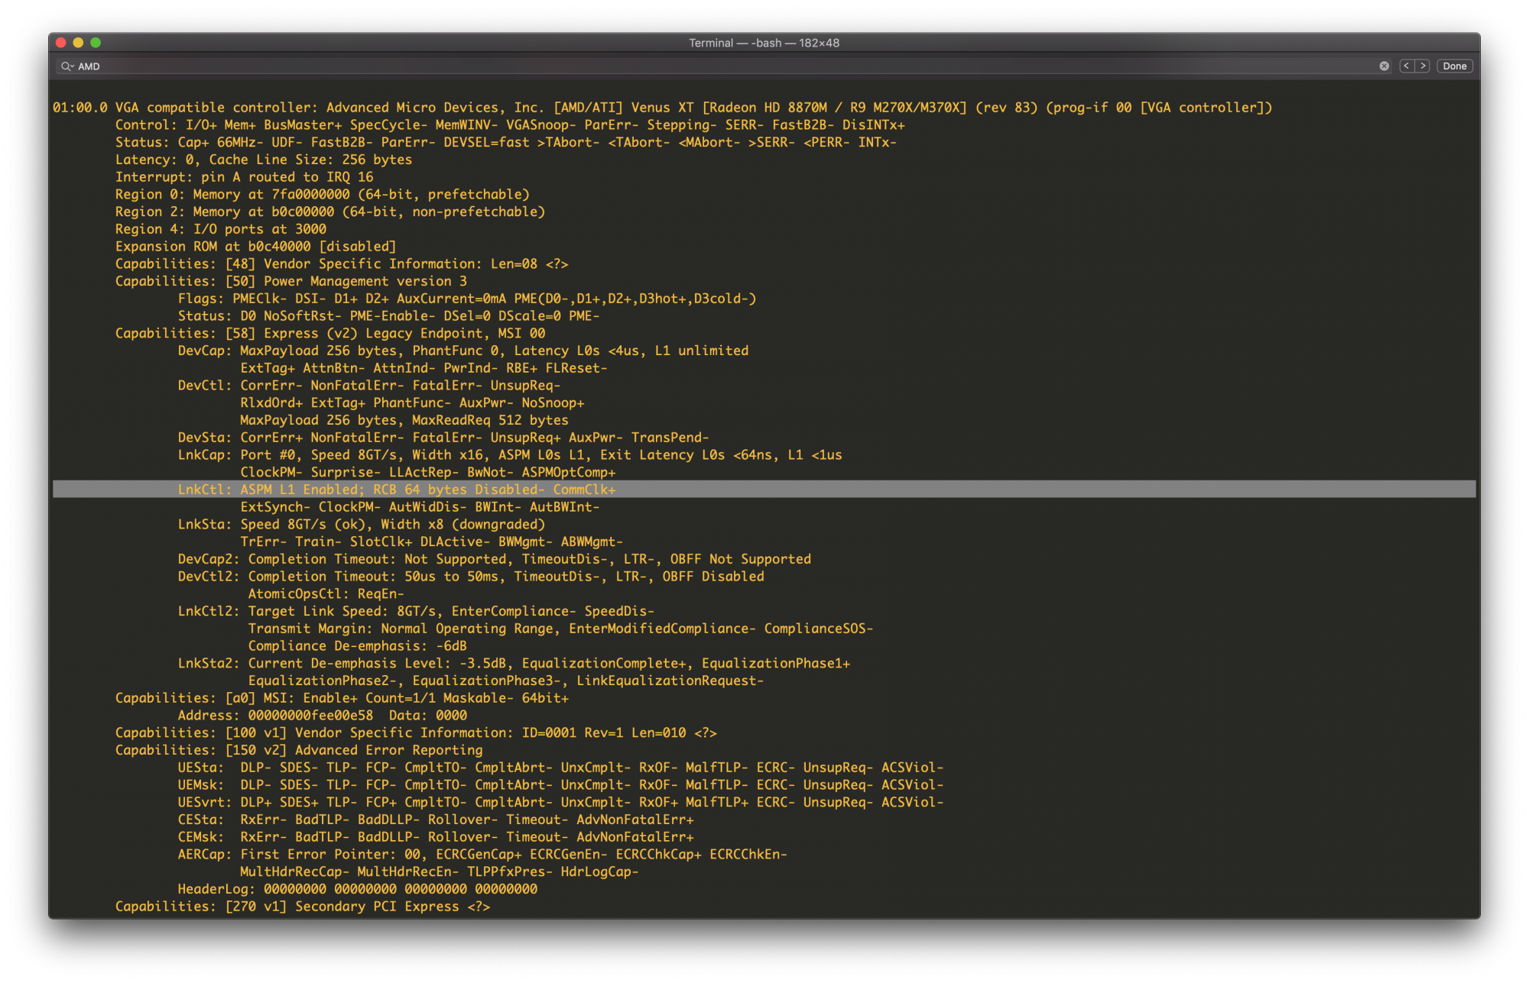Open the search options magnifier dropdown
Screen dimensions: 1529x983
pyautogui.click(x=67, y=66)
